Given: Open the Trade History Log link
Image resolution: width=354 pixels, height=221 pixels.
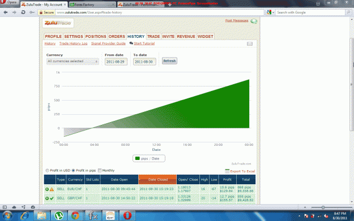Looking at the screenshot, I should (74, 44).
